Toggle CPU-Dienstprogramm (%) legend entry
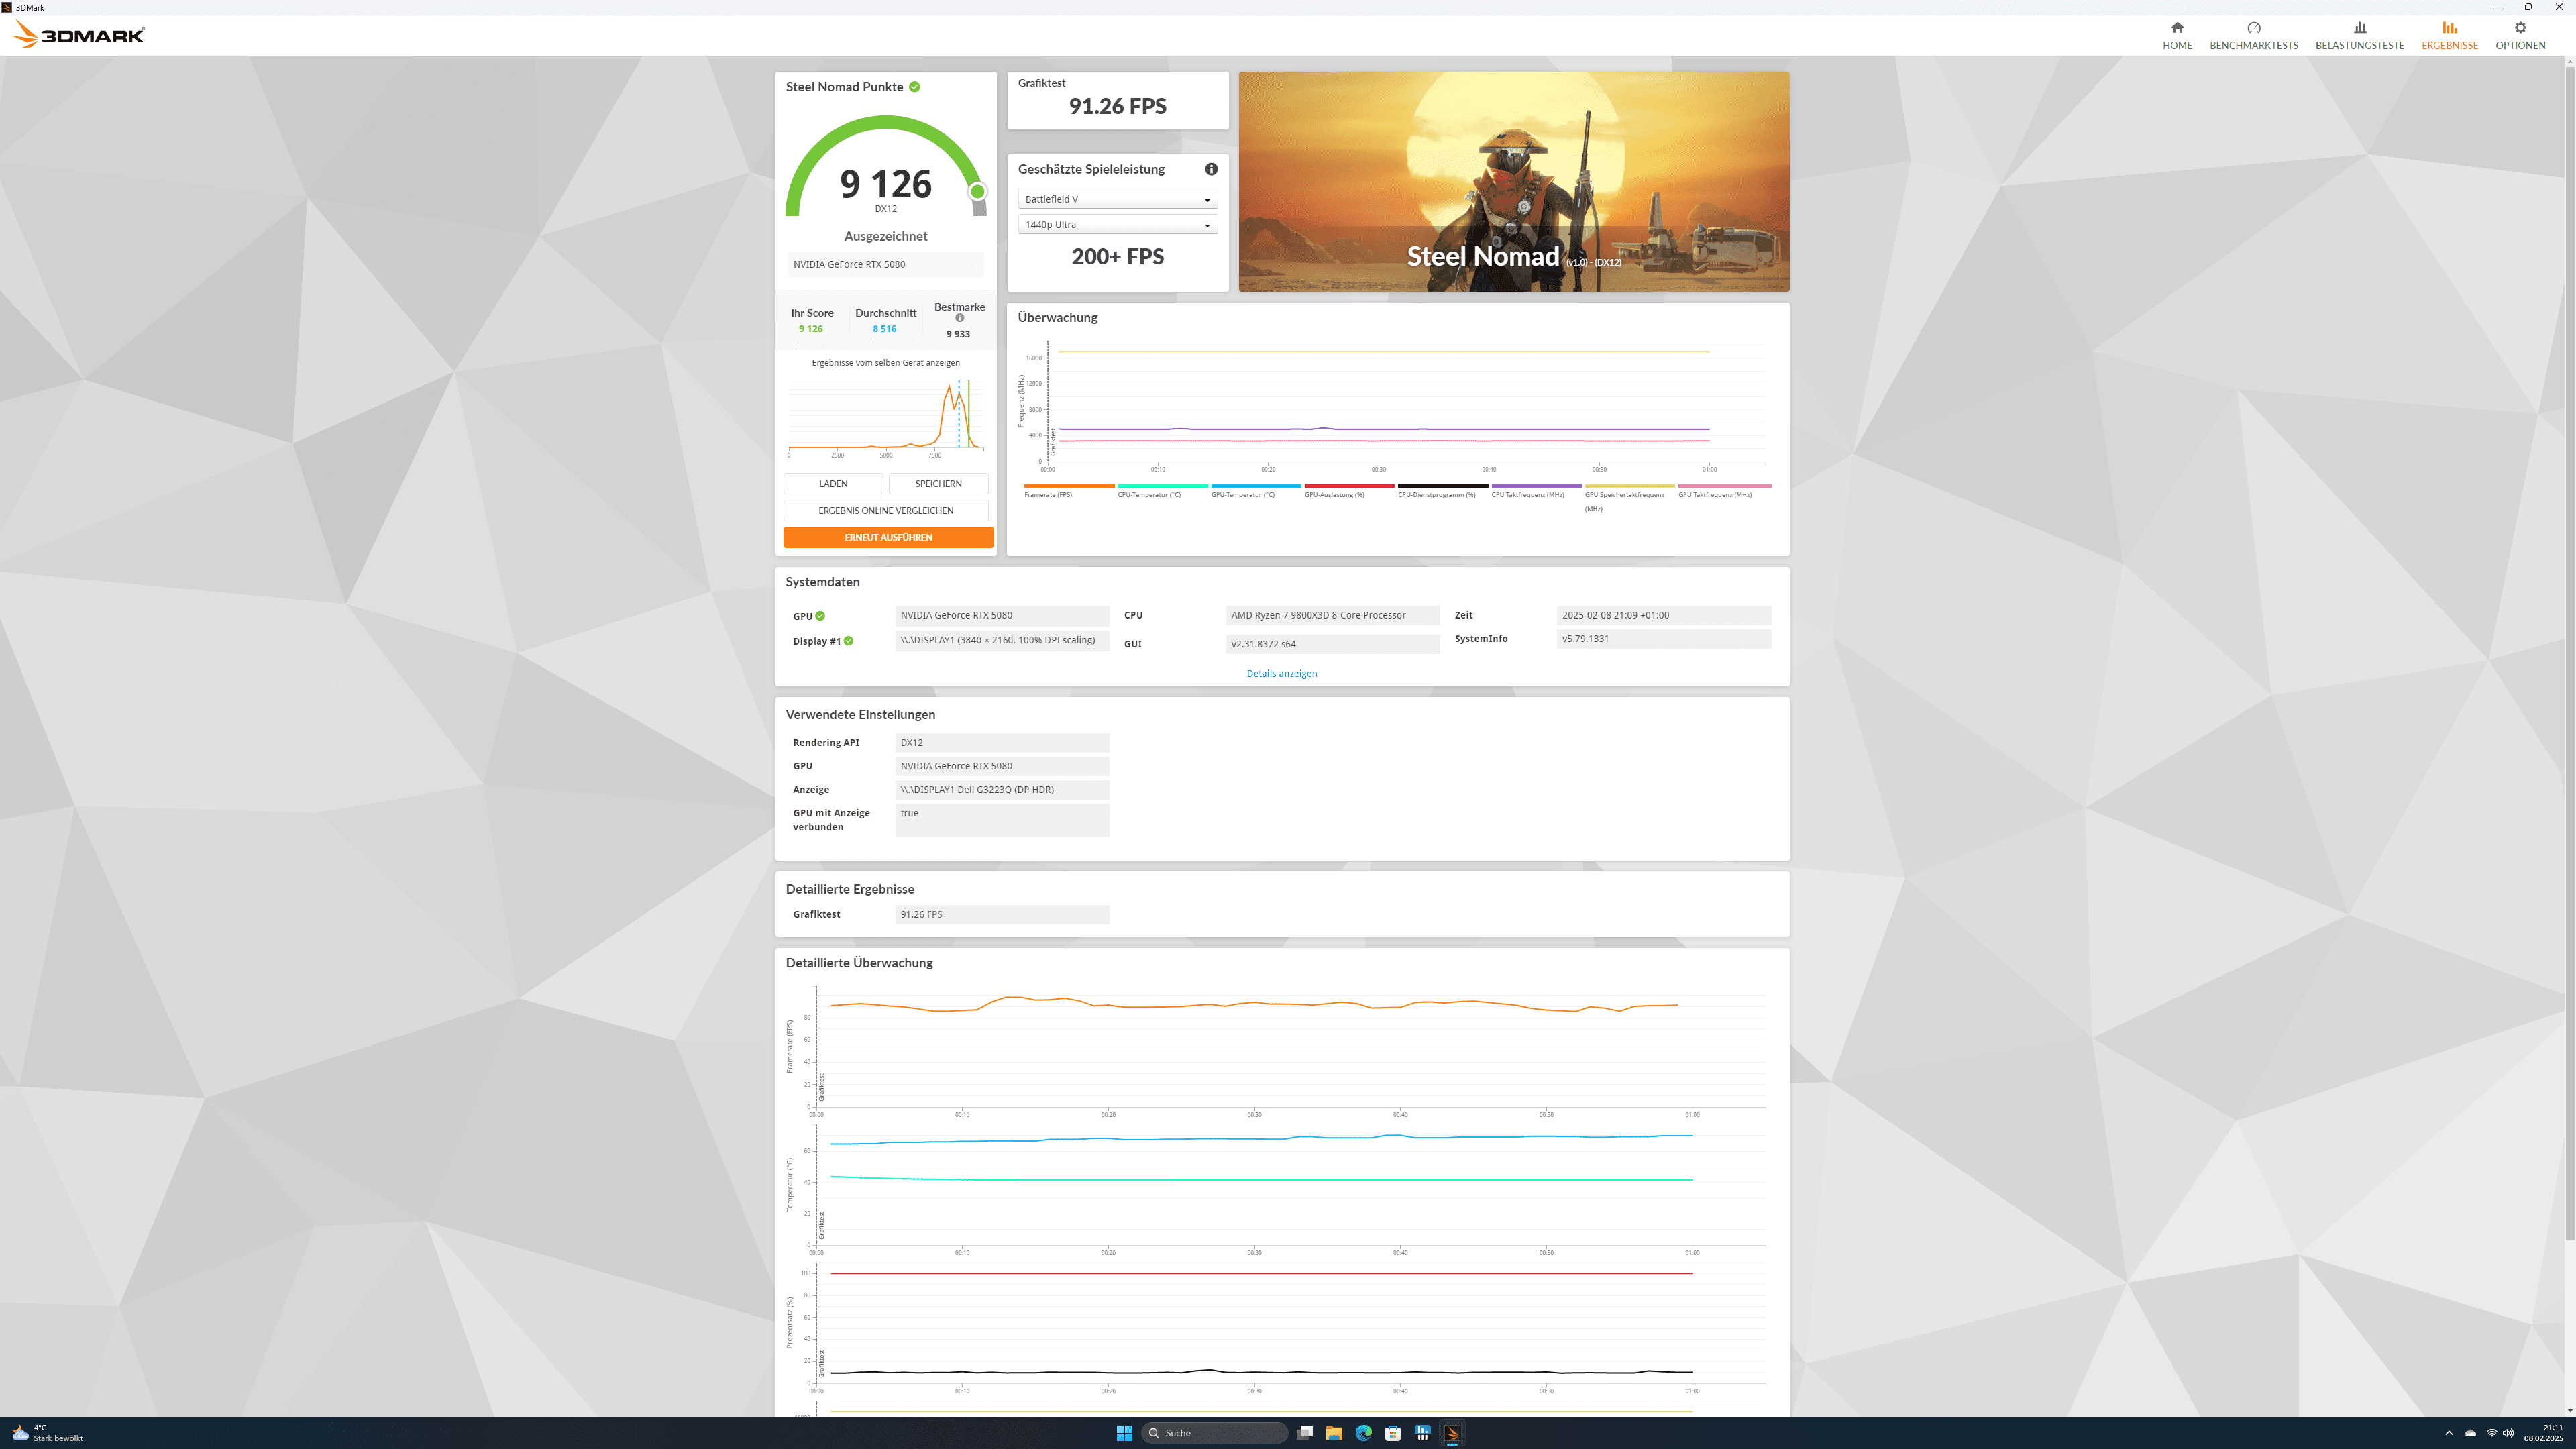This screenshot has height=1449, width=2576. tap(1442, 491)
